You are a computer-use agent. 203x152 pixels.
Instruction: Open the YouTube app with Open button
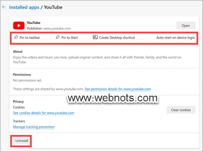(186, 26)
